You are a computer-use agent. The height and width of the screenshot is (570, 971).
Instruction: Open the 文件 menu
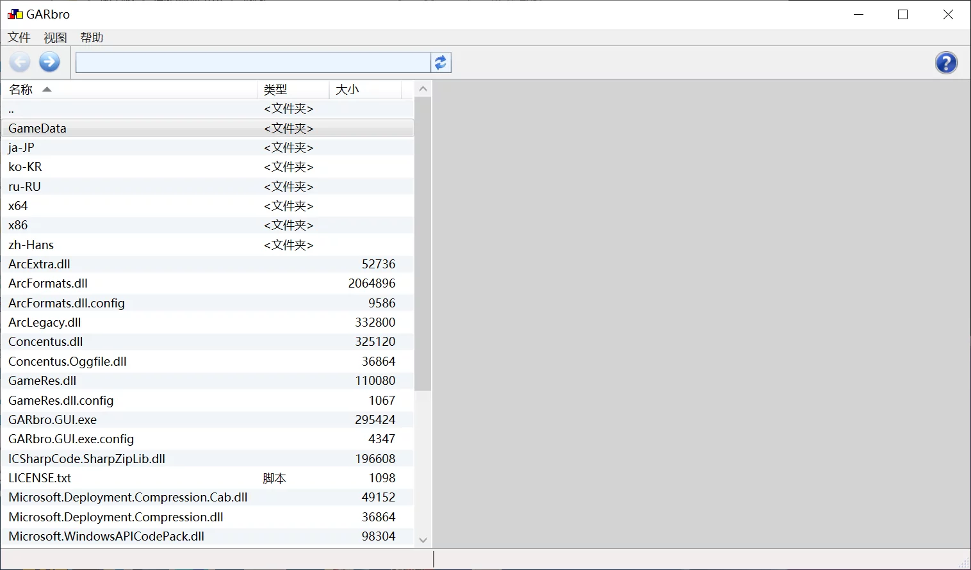coord(19,38)
